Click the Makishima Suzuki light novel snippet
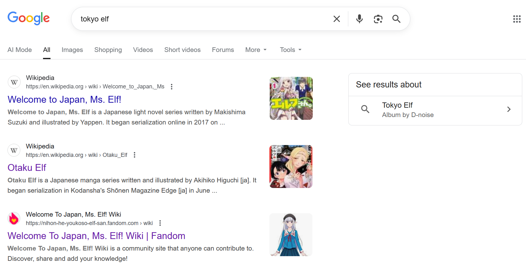Image resolution: width=526 pixels, height=263 pixels. click(127, 117)
